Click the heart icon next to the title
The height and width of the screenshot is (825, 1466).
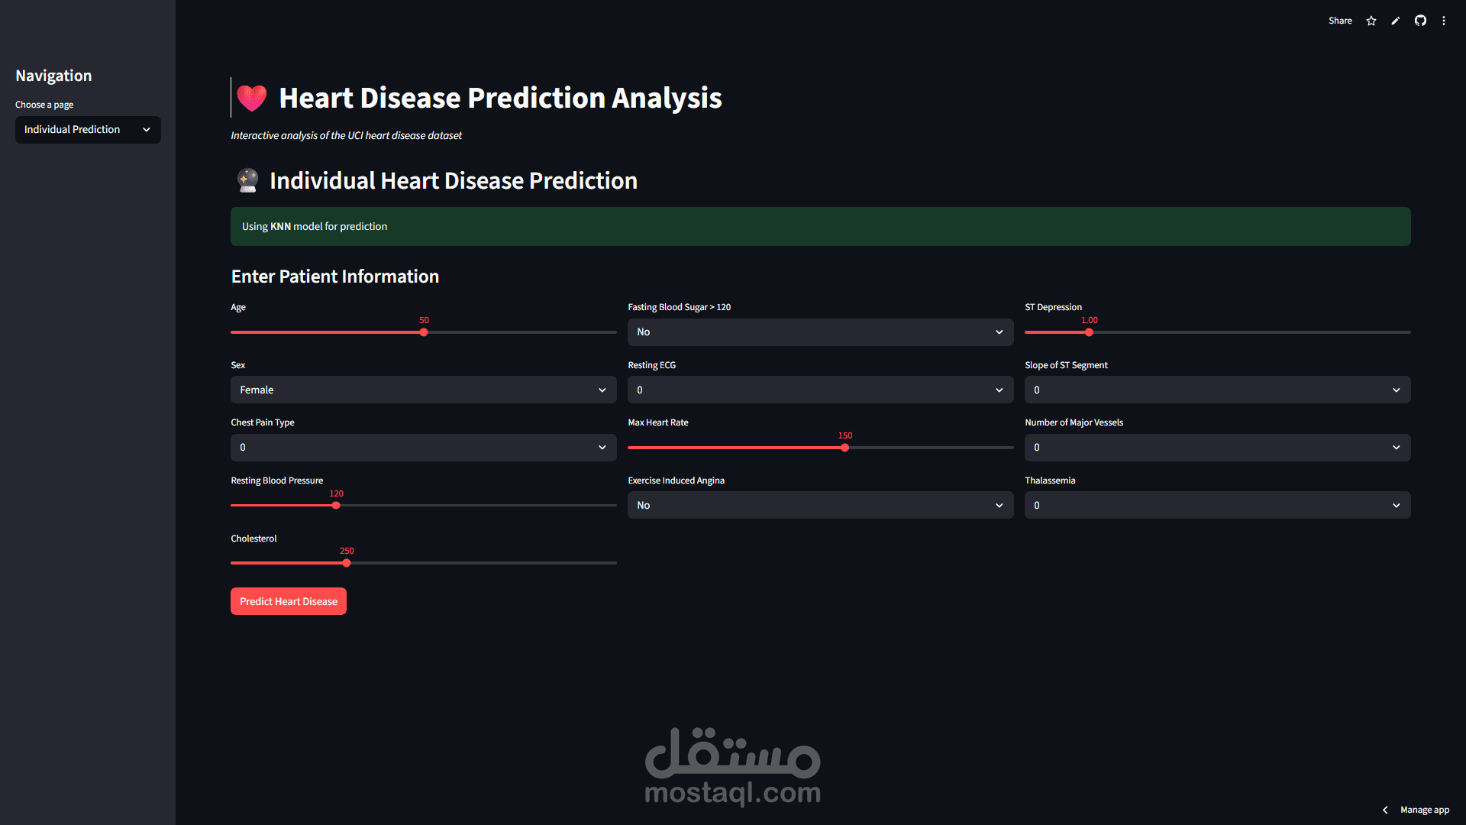pyautogui.click(x=252, y=98)
